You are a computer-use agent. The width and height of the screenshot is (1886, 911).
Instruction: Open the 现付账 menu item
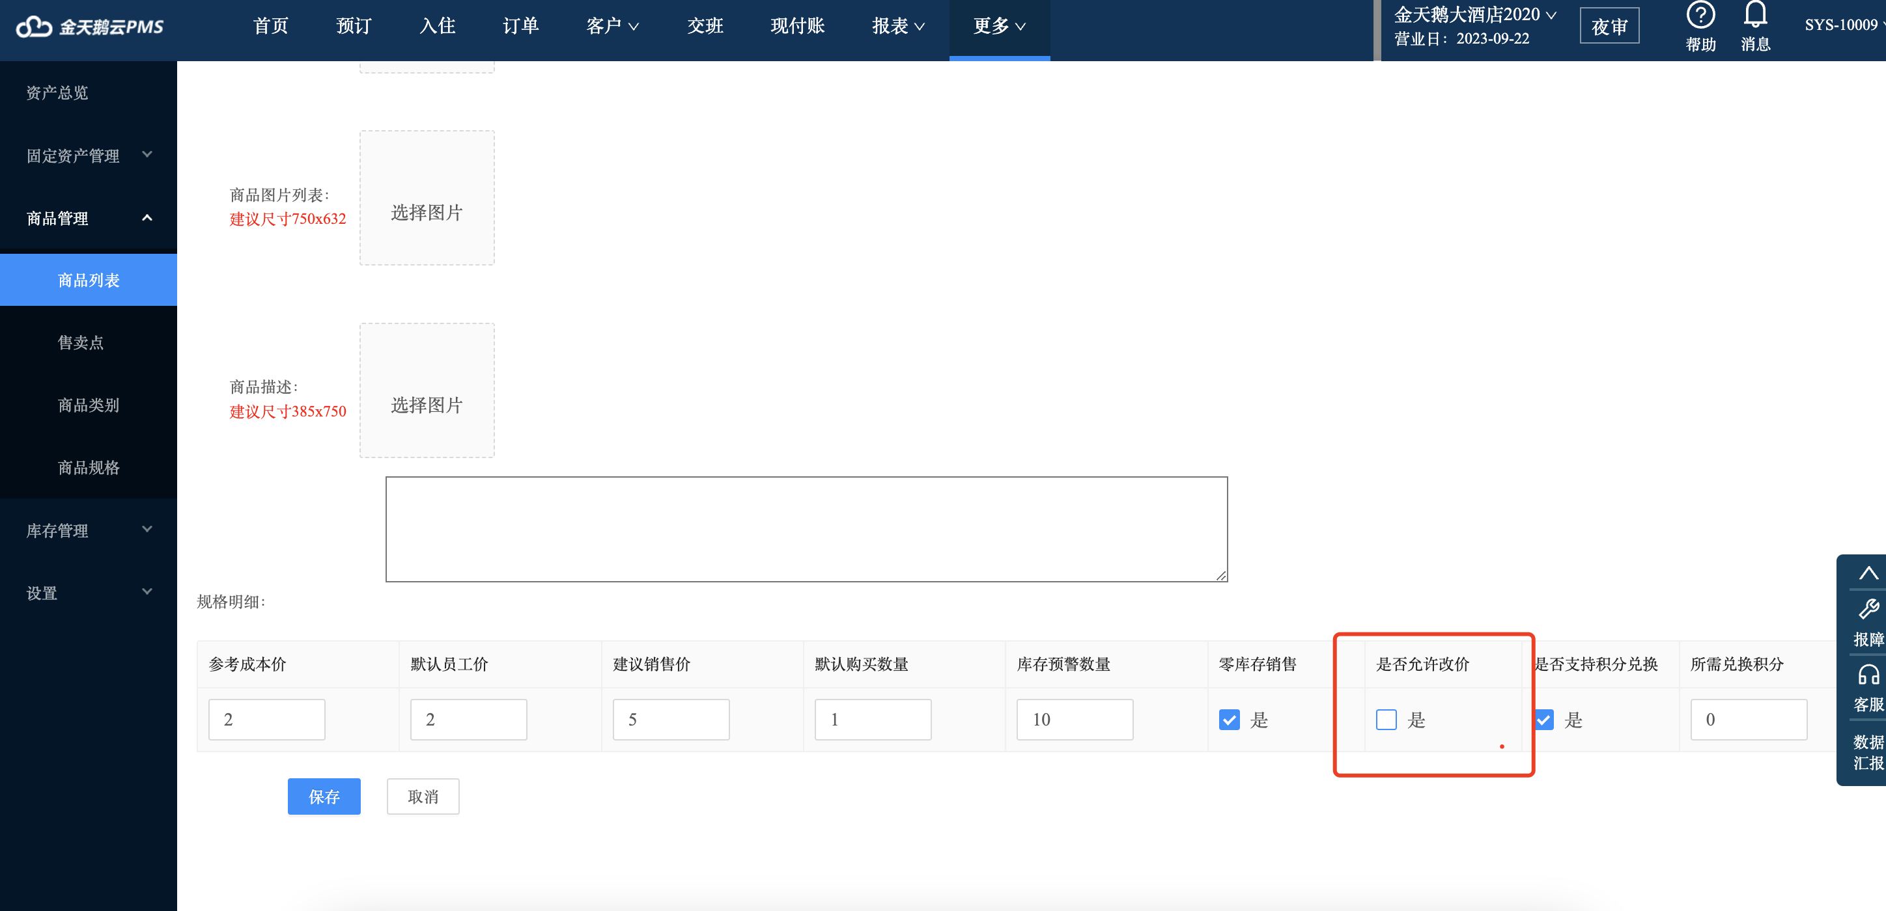point(797,26)
